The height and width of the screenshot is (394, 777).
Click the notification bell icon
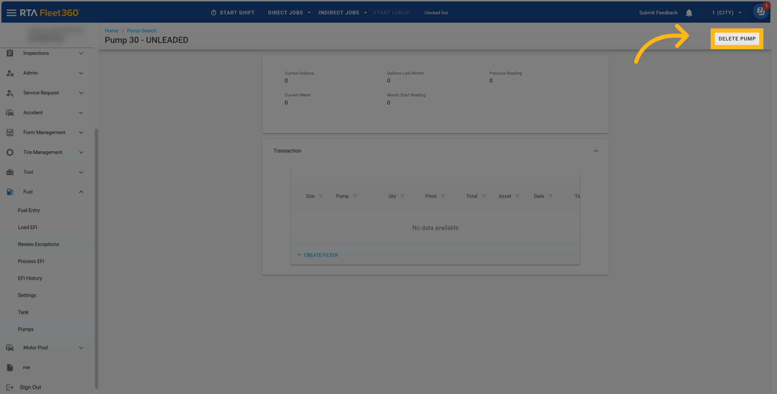tap(689, 13)
